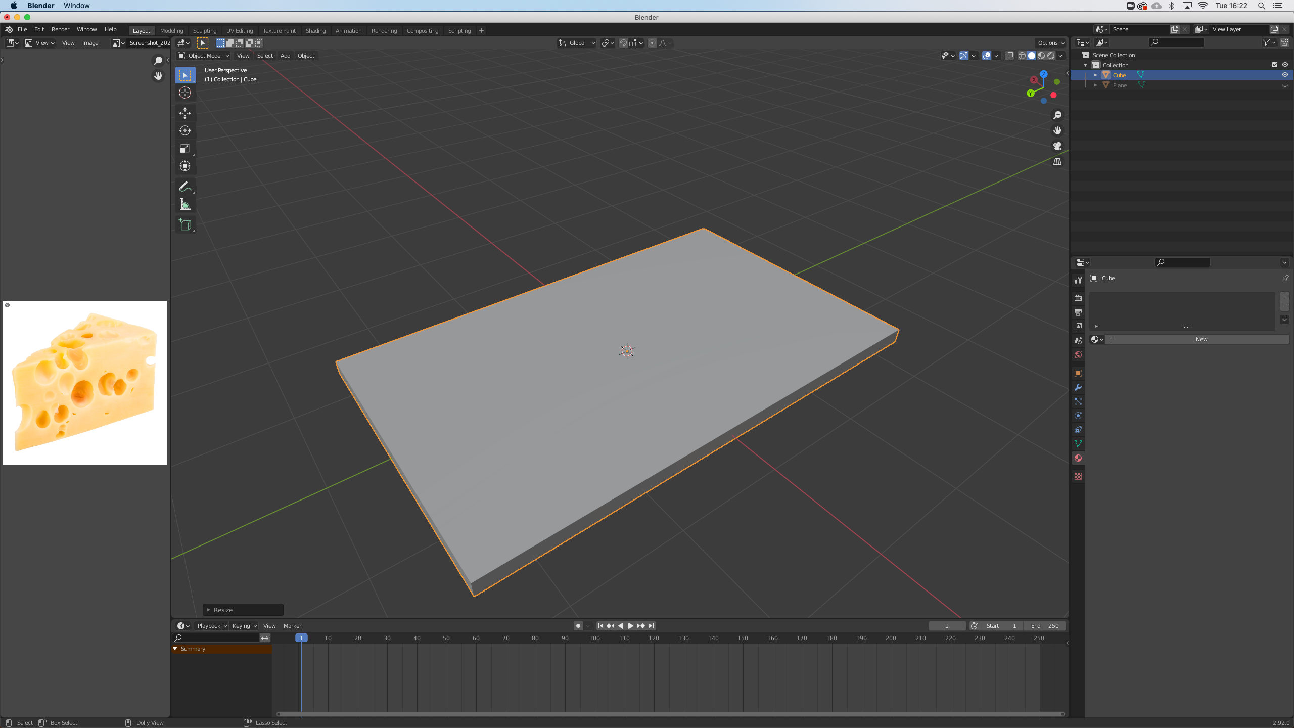Select the Add Cube tool icon
This screenshot has height=728, width=1294.
tap(185, 224)
